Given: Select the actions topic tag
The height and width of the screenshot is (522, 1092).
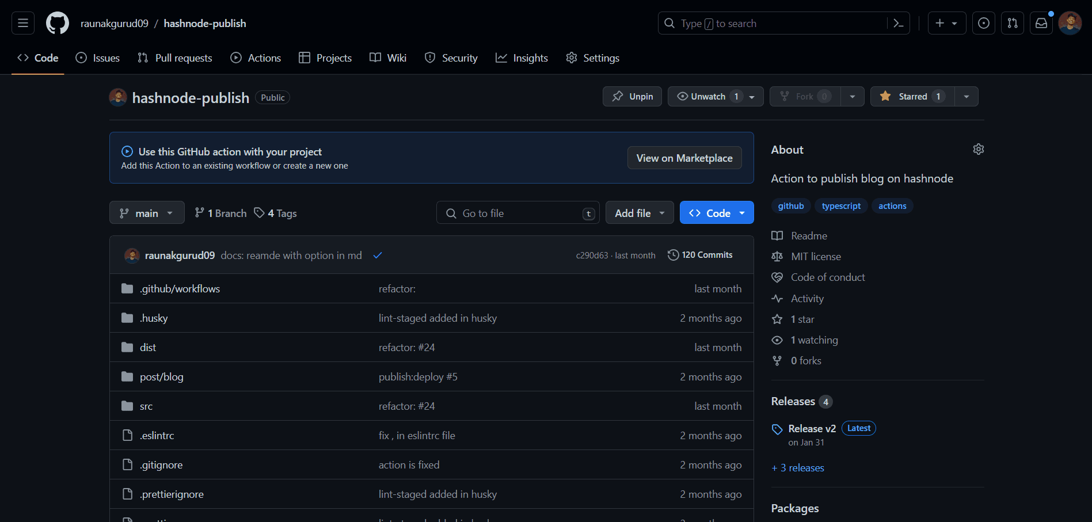Looking at the screenshot, I should click(x=892, y=206).
